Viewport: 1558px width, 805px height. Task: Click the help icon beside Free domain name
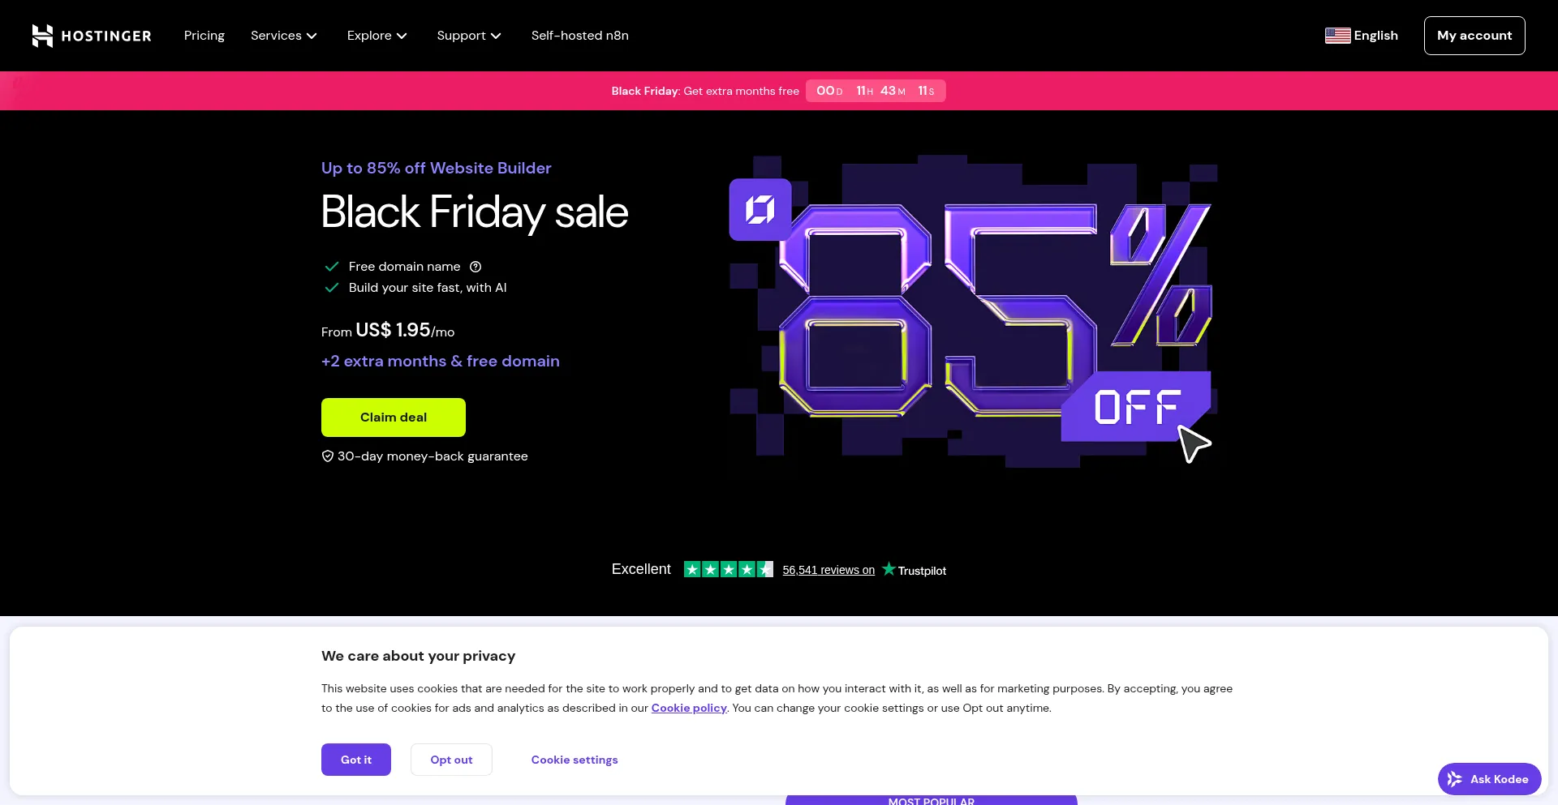click(476, 267)
